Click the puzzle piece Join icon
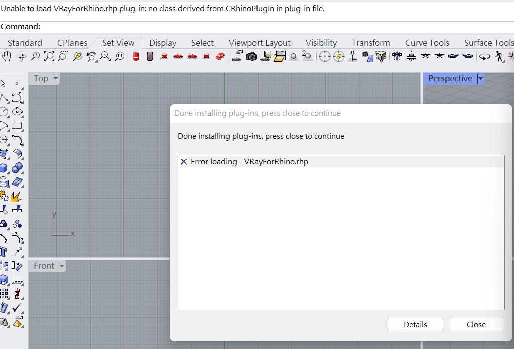Image resolution: width=514 pixels, height=349 pixels. point(4,196)
